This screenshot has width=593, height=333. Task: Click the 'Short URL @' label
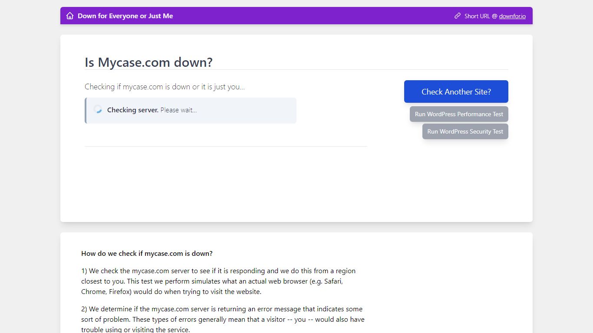pos(481,16)
